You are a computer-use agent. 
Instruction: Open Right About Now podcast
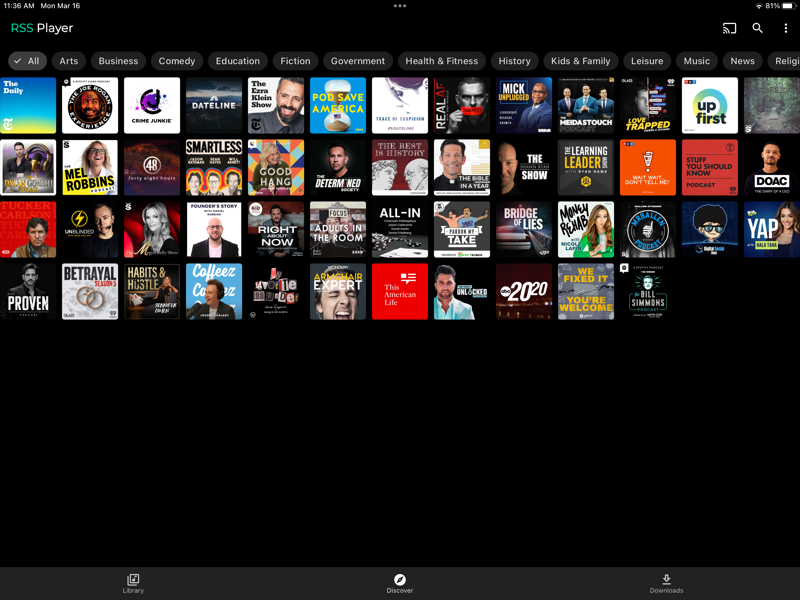pyautogui.click(x=276, y=229)
